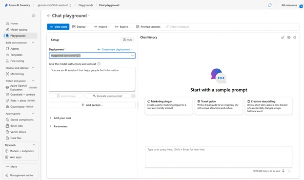Click All resources link
The width and height of the screenshot is (304, 180).
tap(289, 5)
